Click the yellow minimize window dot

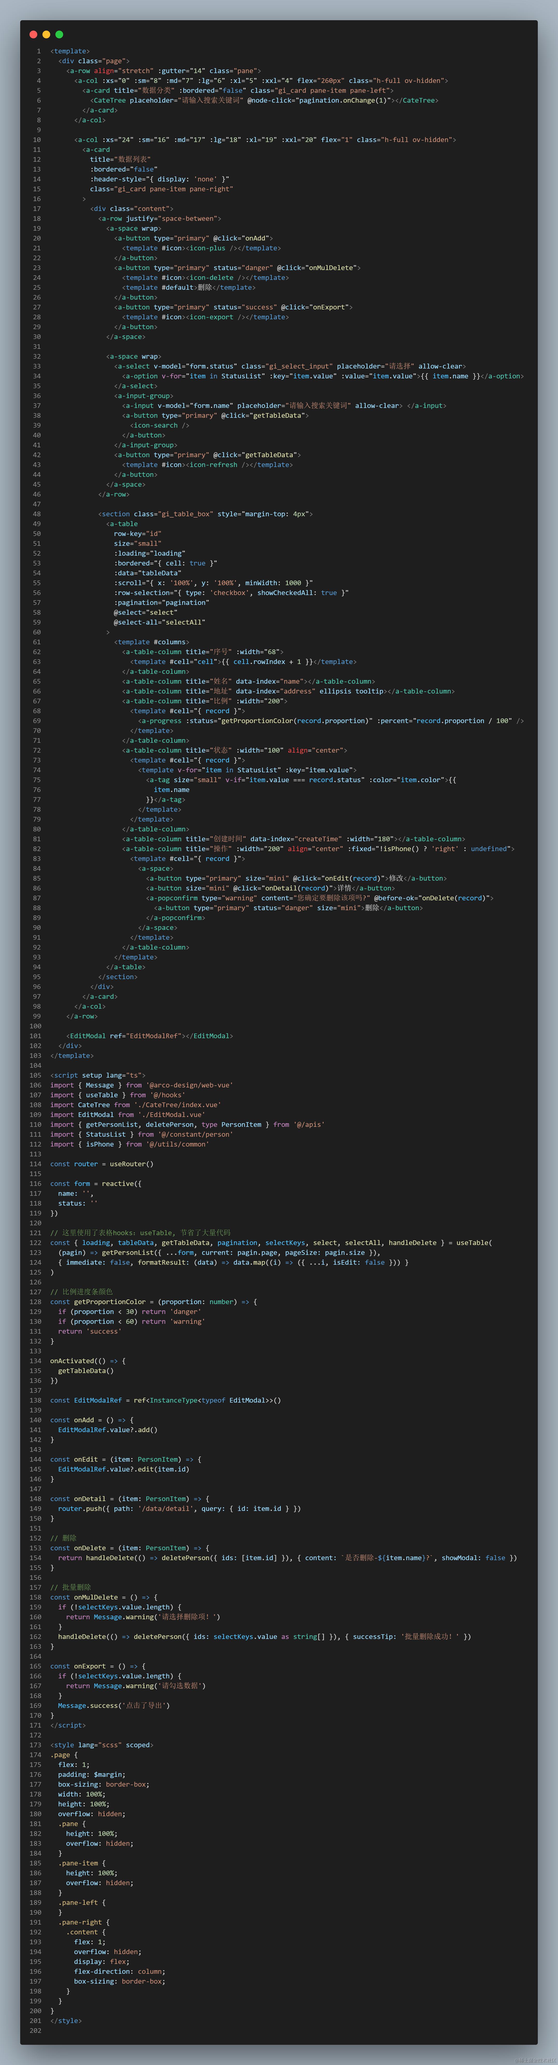click(x=46, y=34)
